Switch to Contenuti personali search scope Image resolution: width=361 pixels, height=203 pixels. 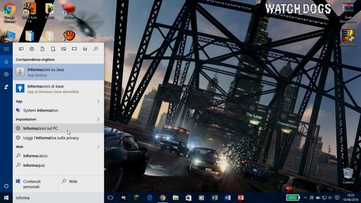(x=36, y=184)
